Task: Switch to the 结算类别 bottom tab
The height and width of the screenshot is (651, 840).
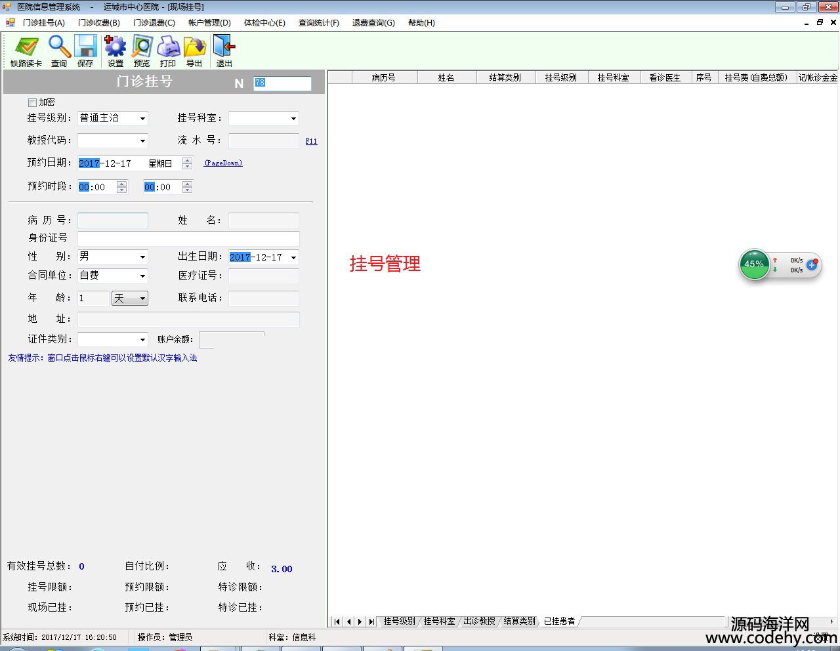Action: coord(519,621)
